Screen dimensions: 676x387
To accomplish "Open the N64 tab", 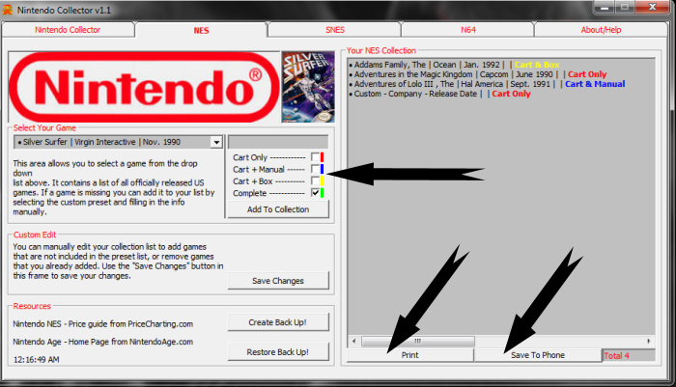I will coord(467,30).
